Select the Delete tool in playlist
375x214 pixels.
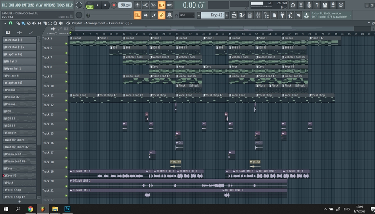(29, 23)
